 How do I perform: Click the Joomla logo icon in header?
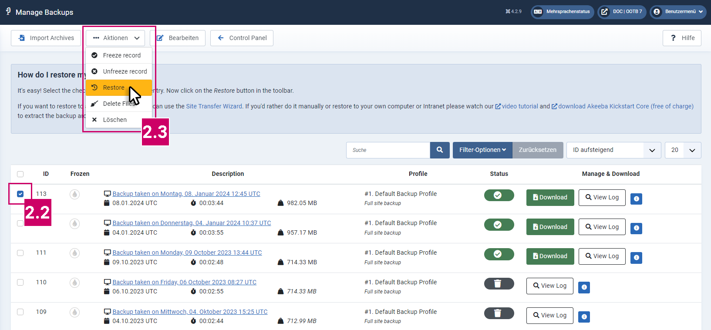point(8,11)
